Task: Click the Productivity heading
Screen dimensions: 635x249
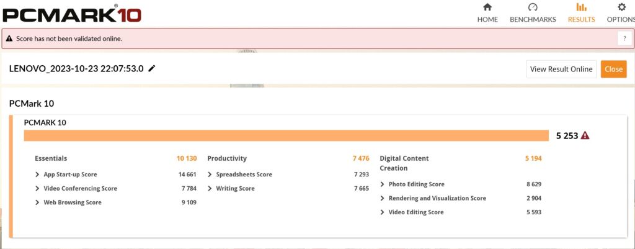Action: [227, 158]
